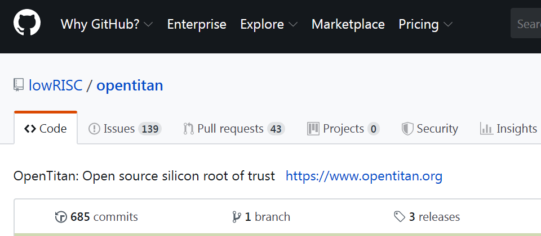Click the Projects board icon
The width and height of the screenshot is (541, 236).
[x=313, y=129]
